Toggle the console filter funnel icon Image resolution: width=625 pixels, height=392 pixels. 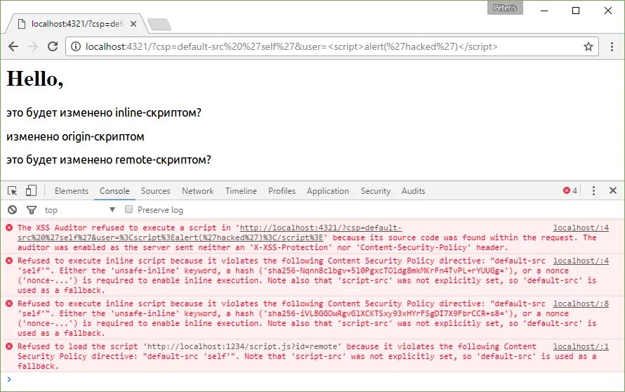[x=32, y=210]
